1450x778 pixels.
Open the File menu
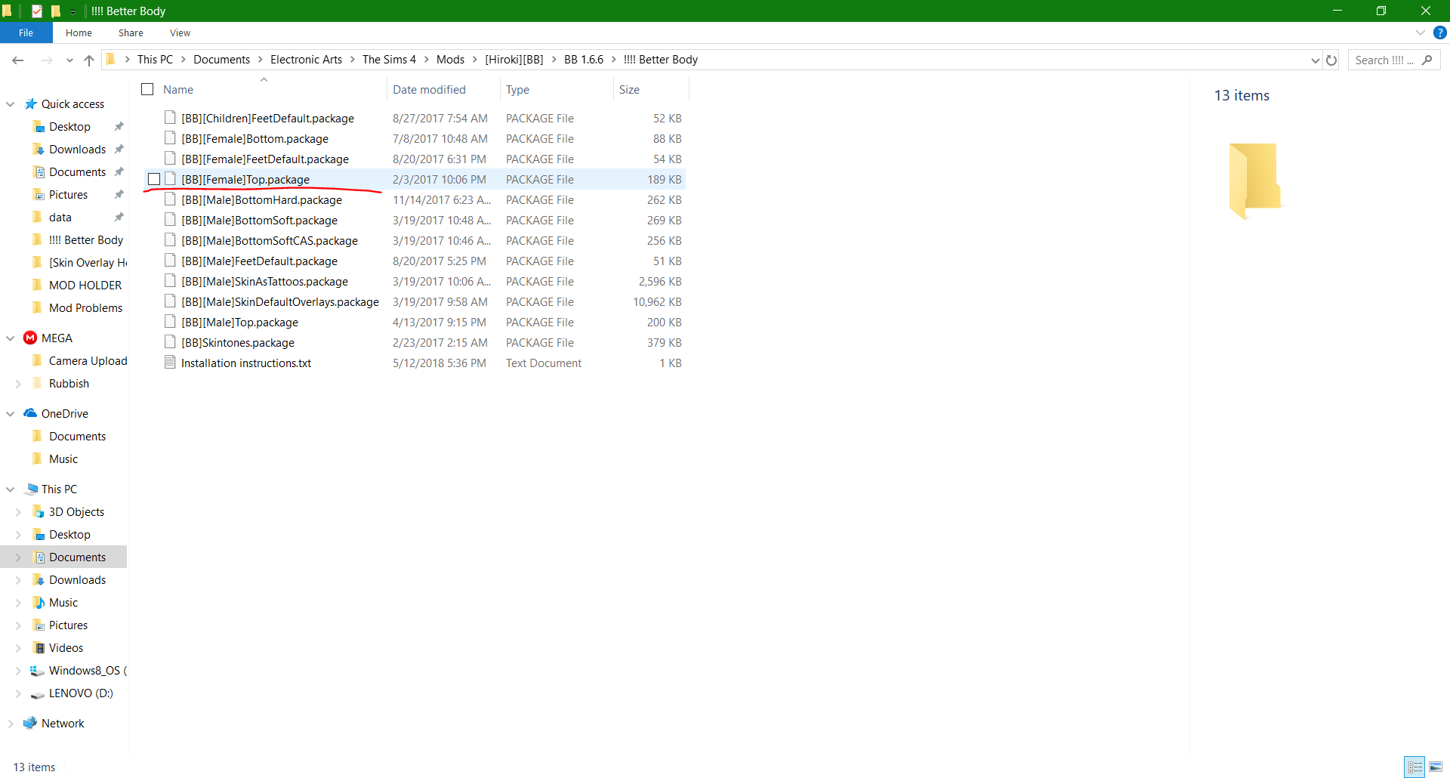click(26, 32)
